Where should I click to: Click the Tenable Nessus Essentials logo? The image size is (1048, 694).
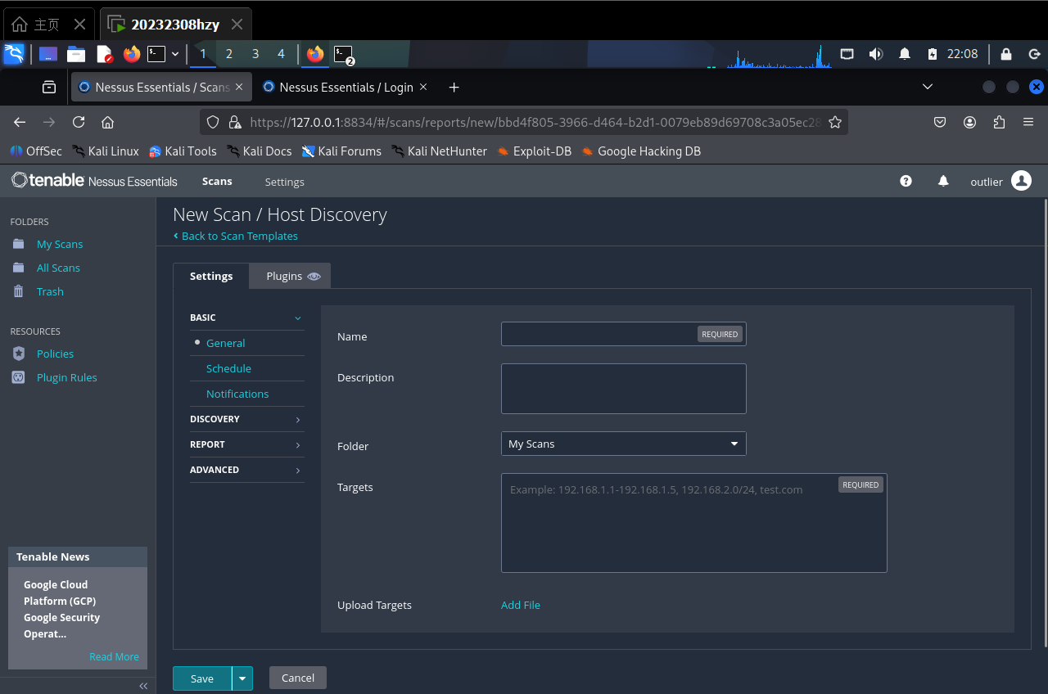94,180
